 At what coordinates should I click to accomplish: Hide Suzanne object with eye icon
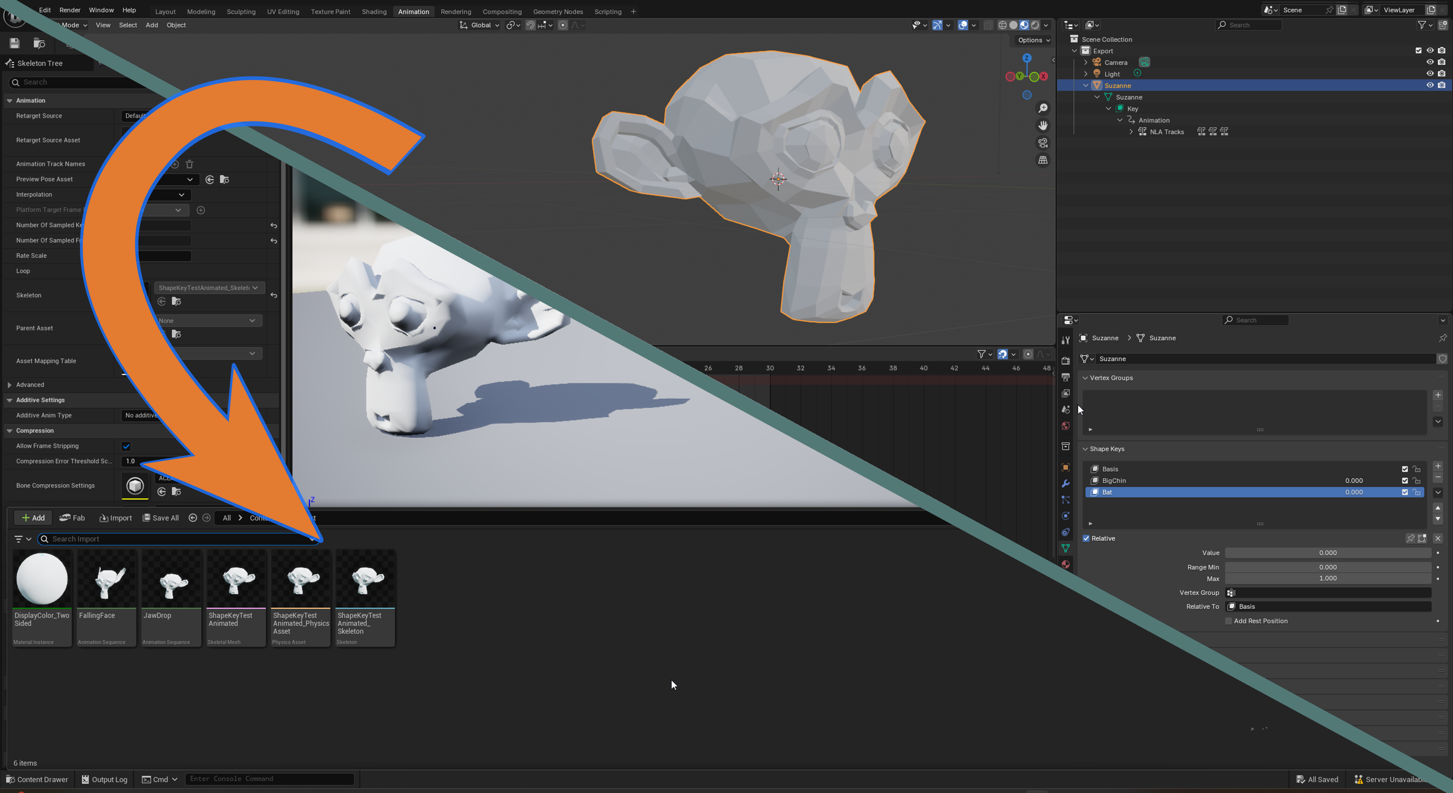click(x=1429, y=85)
